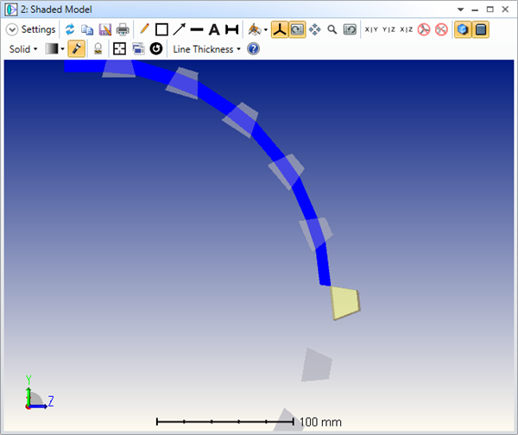Click the save image icon
The width and height of the screenshot is (518, 435).
[105, 29]
